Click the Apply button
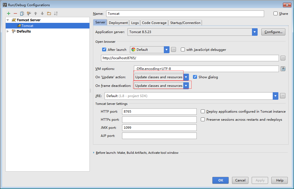The height and width of the screenshot is (189, 294). [260, 180]
